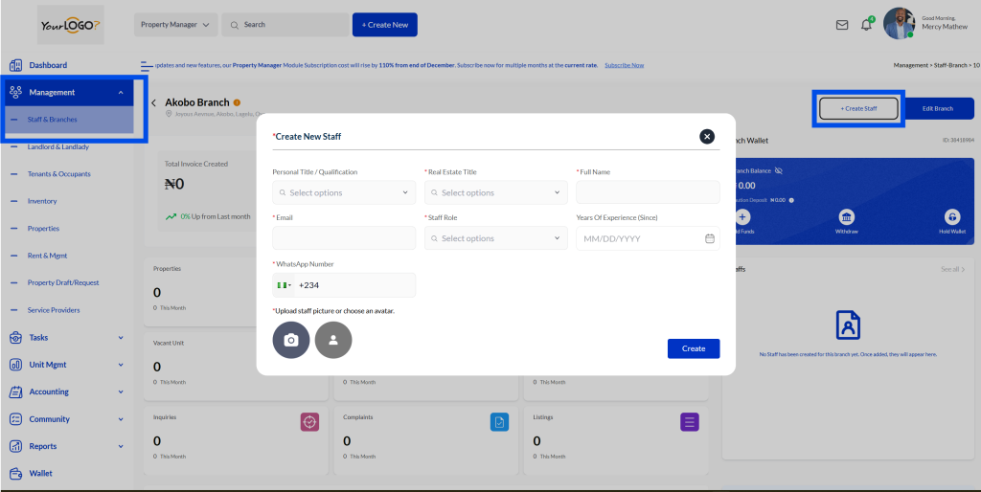981x492 pixels.
Task: Close the Create New Staff dialog
Action: (707, 137)
